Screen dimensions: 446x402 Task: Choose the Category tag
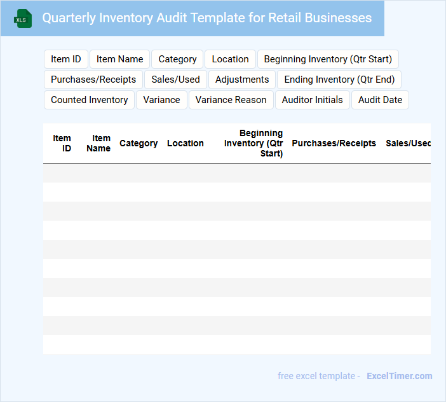[x=177, y=59]
